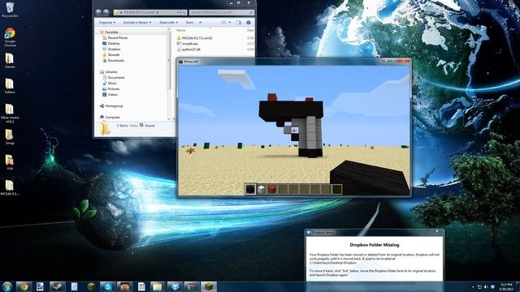Viewport: 520px width, 292px height.
Task: Open the Recycle Bin desktop icon
Action: (10, 9)
